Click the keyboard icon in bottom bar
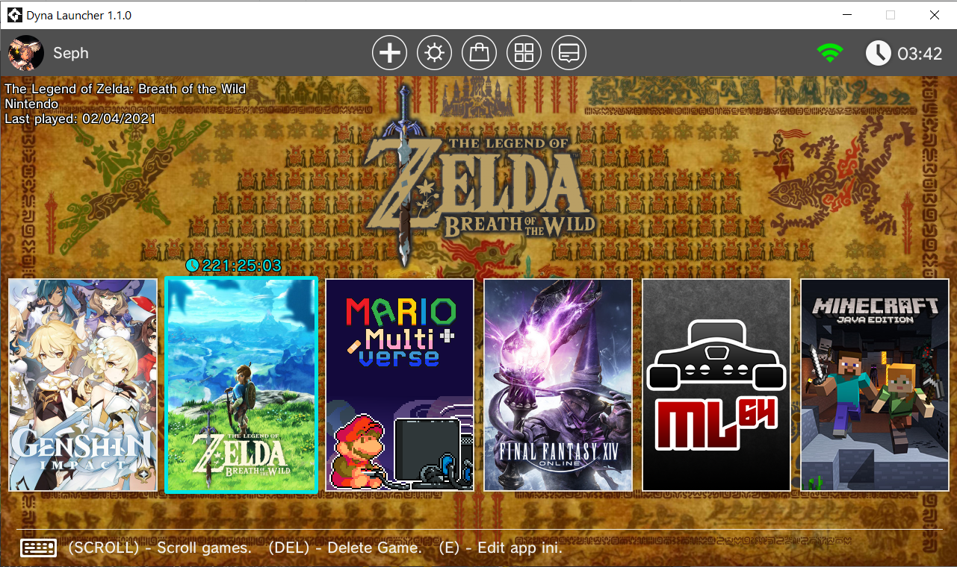957x567 pixels. tap(39, 548)
